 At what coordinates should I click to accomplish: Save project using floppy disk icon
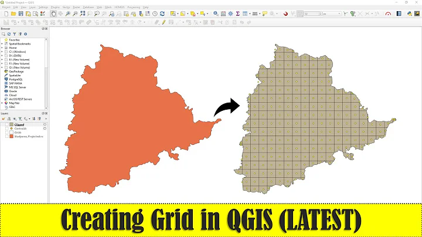(21, 13)
